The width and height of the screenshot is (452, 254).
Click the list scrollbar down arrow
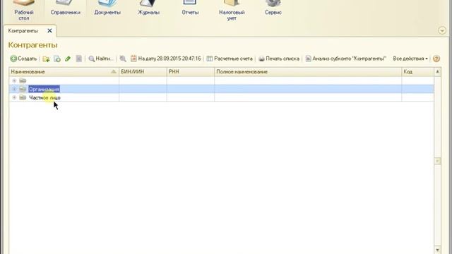[x=438, y=250]
